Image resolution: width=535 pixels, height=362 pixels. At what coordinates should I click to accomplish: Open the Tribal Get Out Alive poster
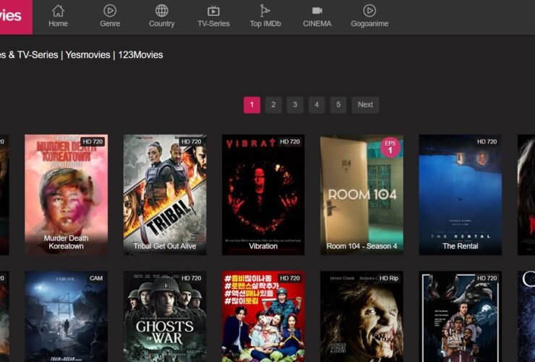[165, 195]
